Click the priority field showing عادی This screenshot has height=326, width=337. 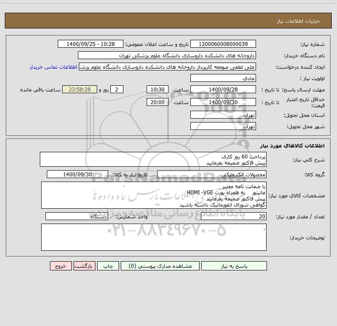coord(223,78)
